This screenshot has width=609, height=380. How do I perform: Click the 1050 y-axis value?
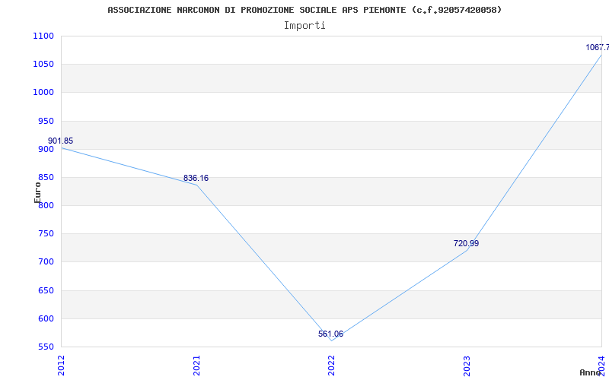coord(43,65)
